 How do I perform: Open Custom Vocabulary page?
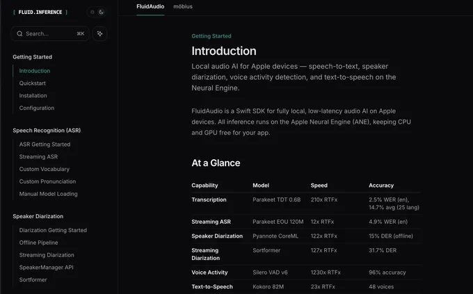point(45,169)
